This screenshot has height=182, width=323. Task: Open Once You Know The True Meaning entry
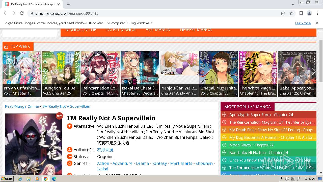(x=272, y=160)
